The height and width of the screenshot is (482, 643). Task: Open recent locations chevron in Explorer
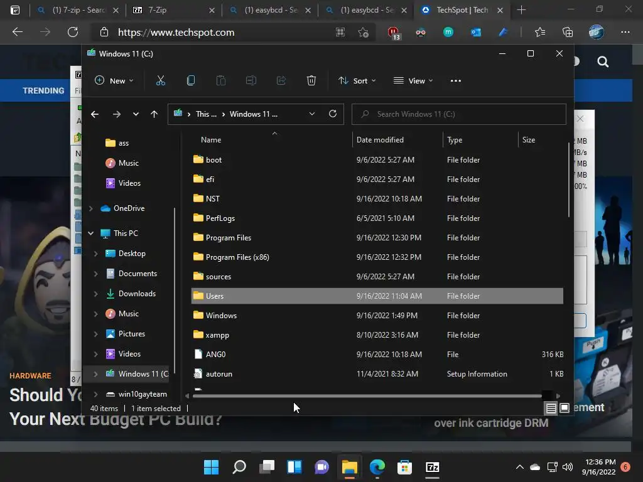pyautogui.click(x=136, y=114)
